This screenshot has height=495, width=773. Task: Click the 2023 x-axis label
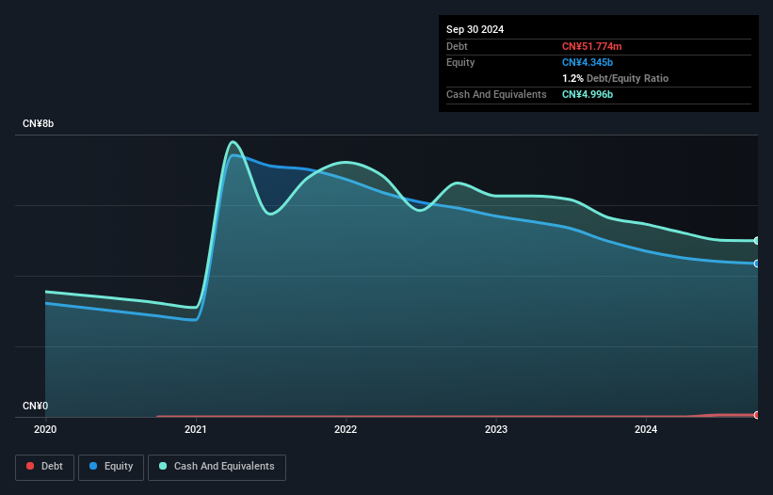(496, 429)
